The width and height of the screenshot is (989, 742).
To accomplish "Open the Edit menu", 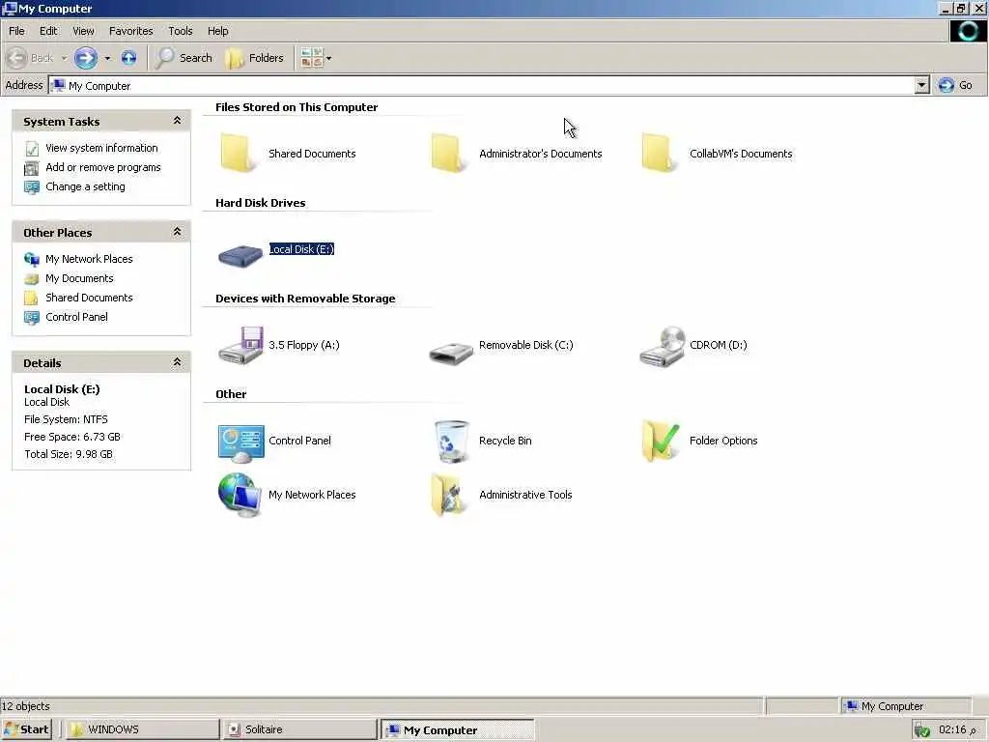I will pos(48,31).
